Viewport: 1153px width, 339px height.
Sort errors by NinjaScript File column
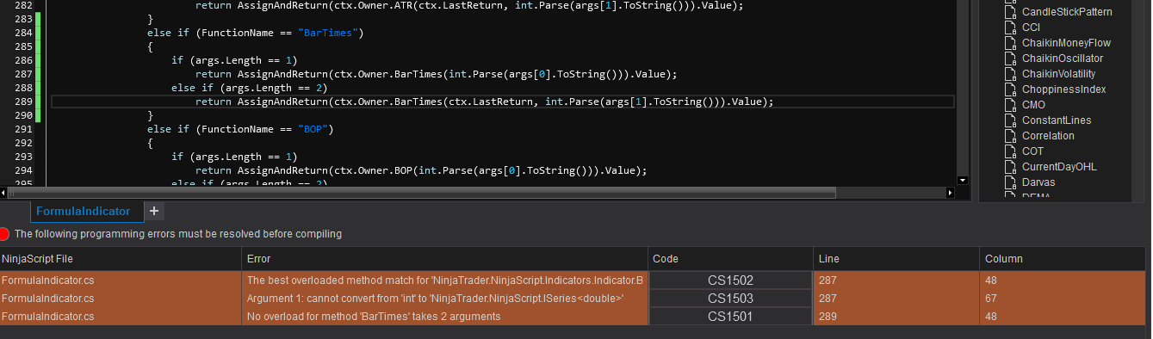[x=121, y=259]
